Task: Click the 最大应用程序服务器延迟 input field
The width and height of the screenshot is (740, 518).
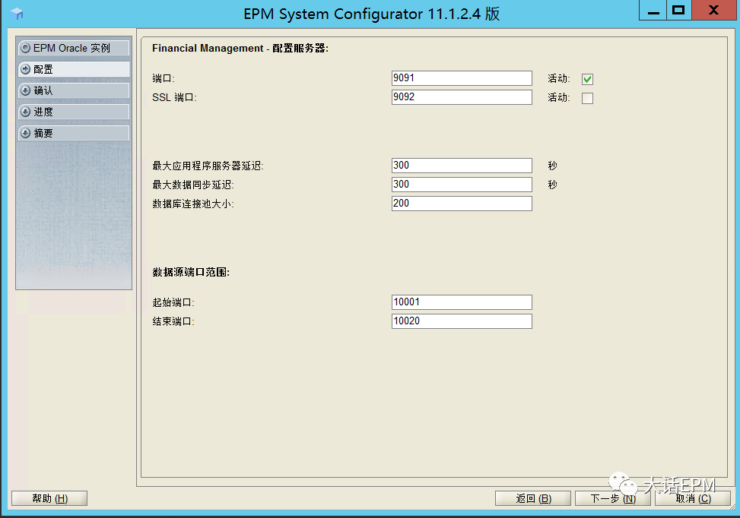Action: pos(462,166)
